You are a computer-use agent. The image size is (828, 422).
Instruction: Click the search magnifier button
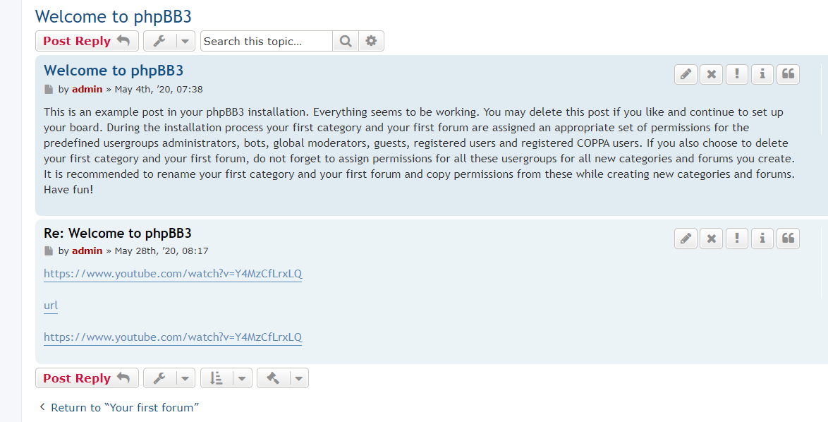[346, 41]
